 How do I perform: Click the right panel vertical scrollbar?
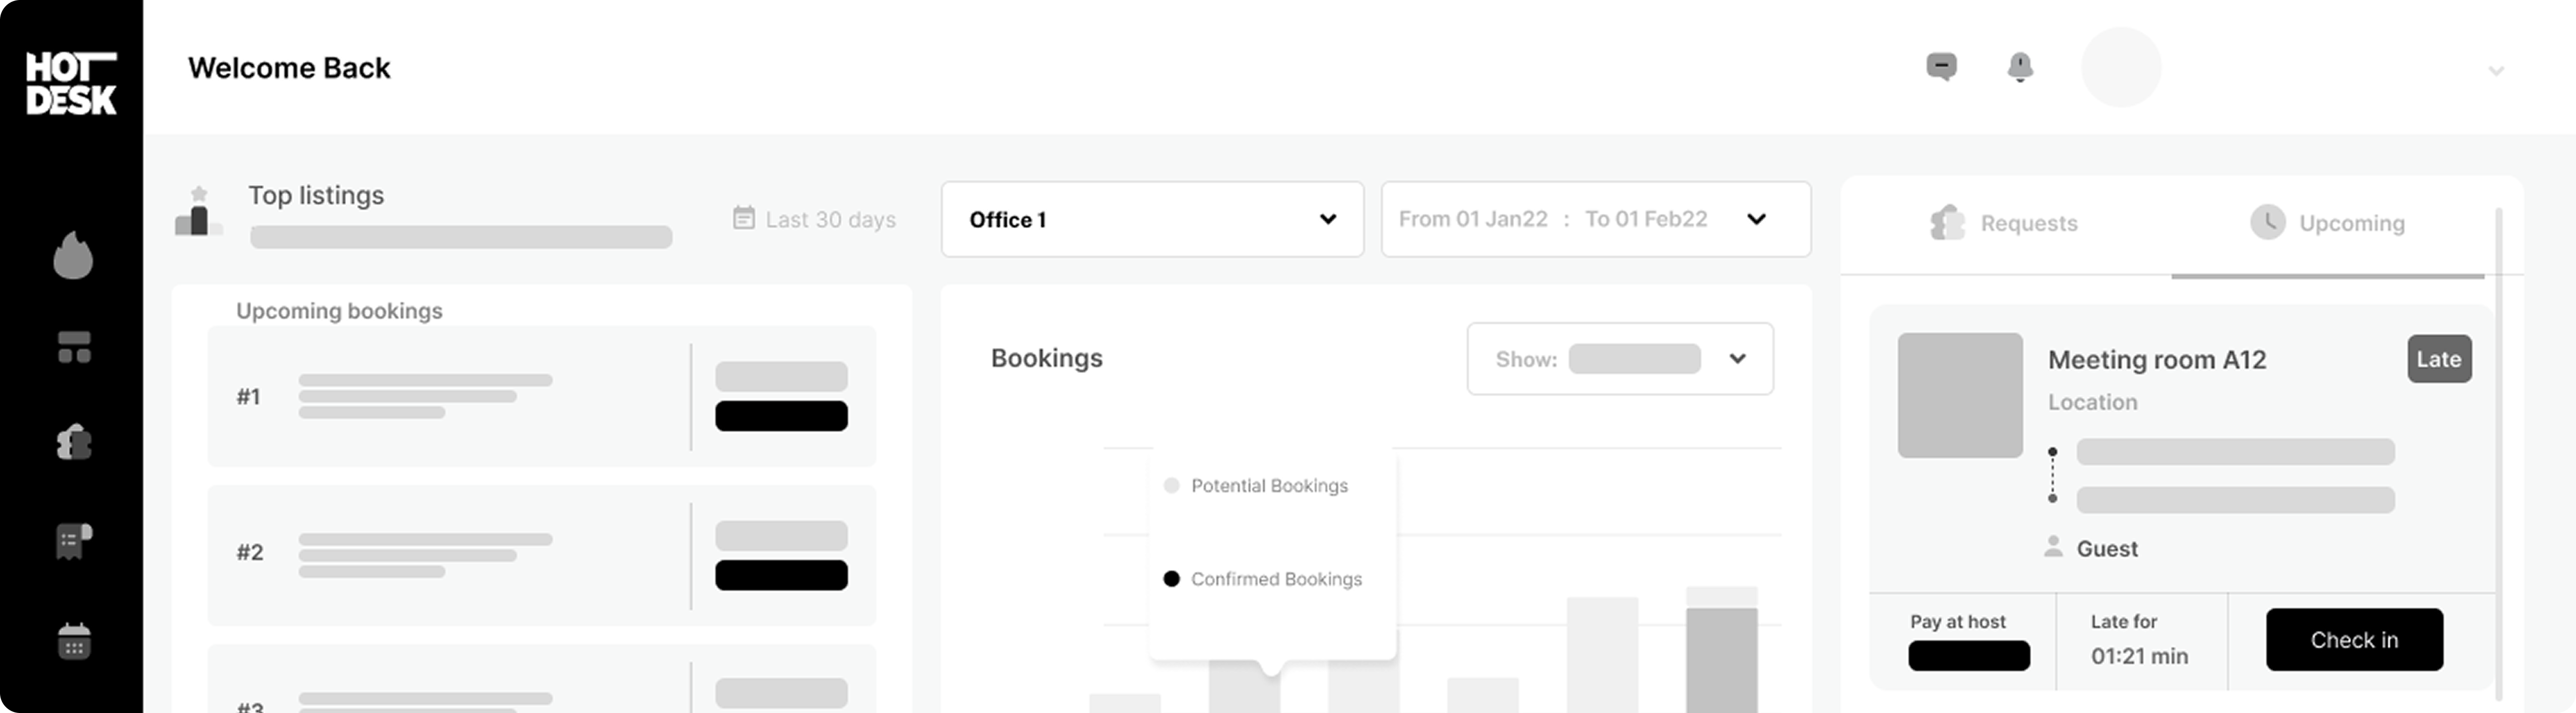coord(2498,455)
